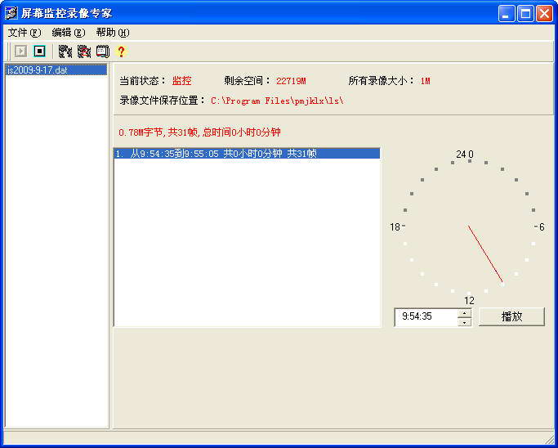Decrease time with the down spinner arrow
Viewport: 558px width, 448px height.
464,322
